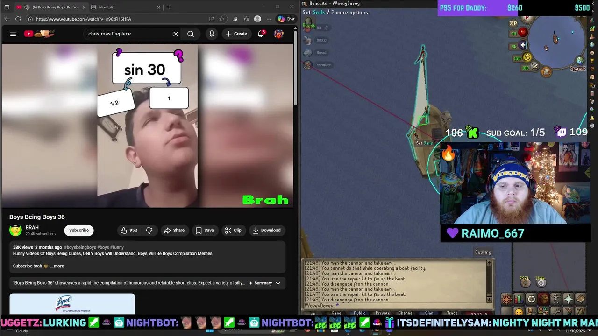Viewport: 598px width, 336px height.
Task: Click the #boysbeingboys hashtag
Action: (x=80, y=247)
